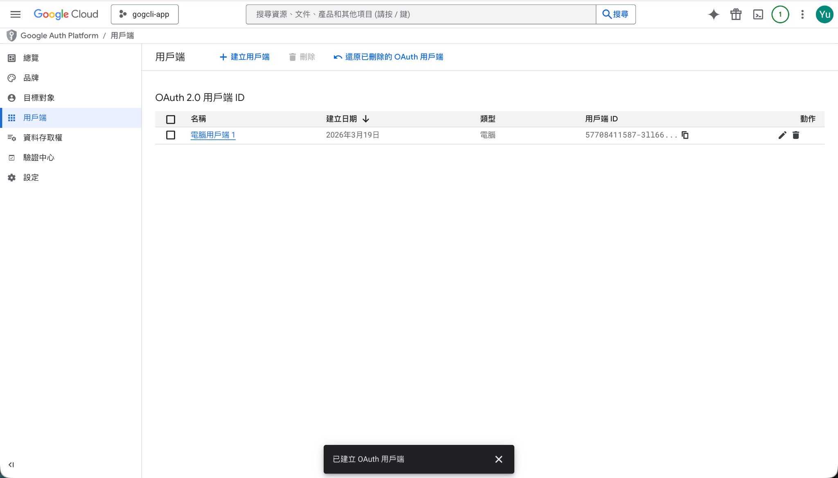838x478 pixels.
Task: Open notifications badge showing 1
Action: point(780,14)
